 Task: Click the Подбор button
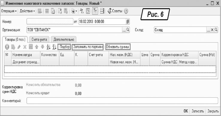(64, 47)
